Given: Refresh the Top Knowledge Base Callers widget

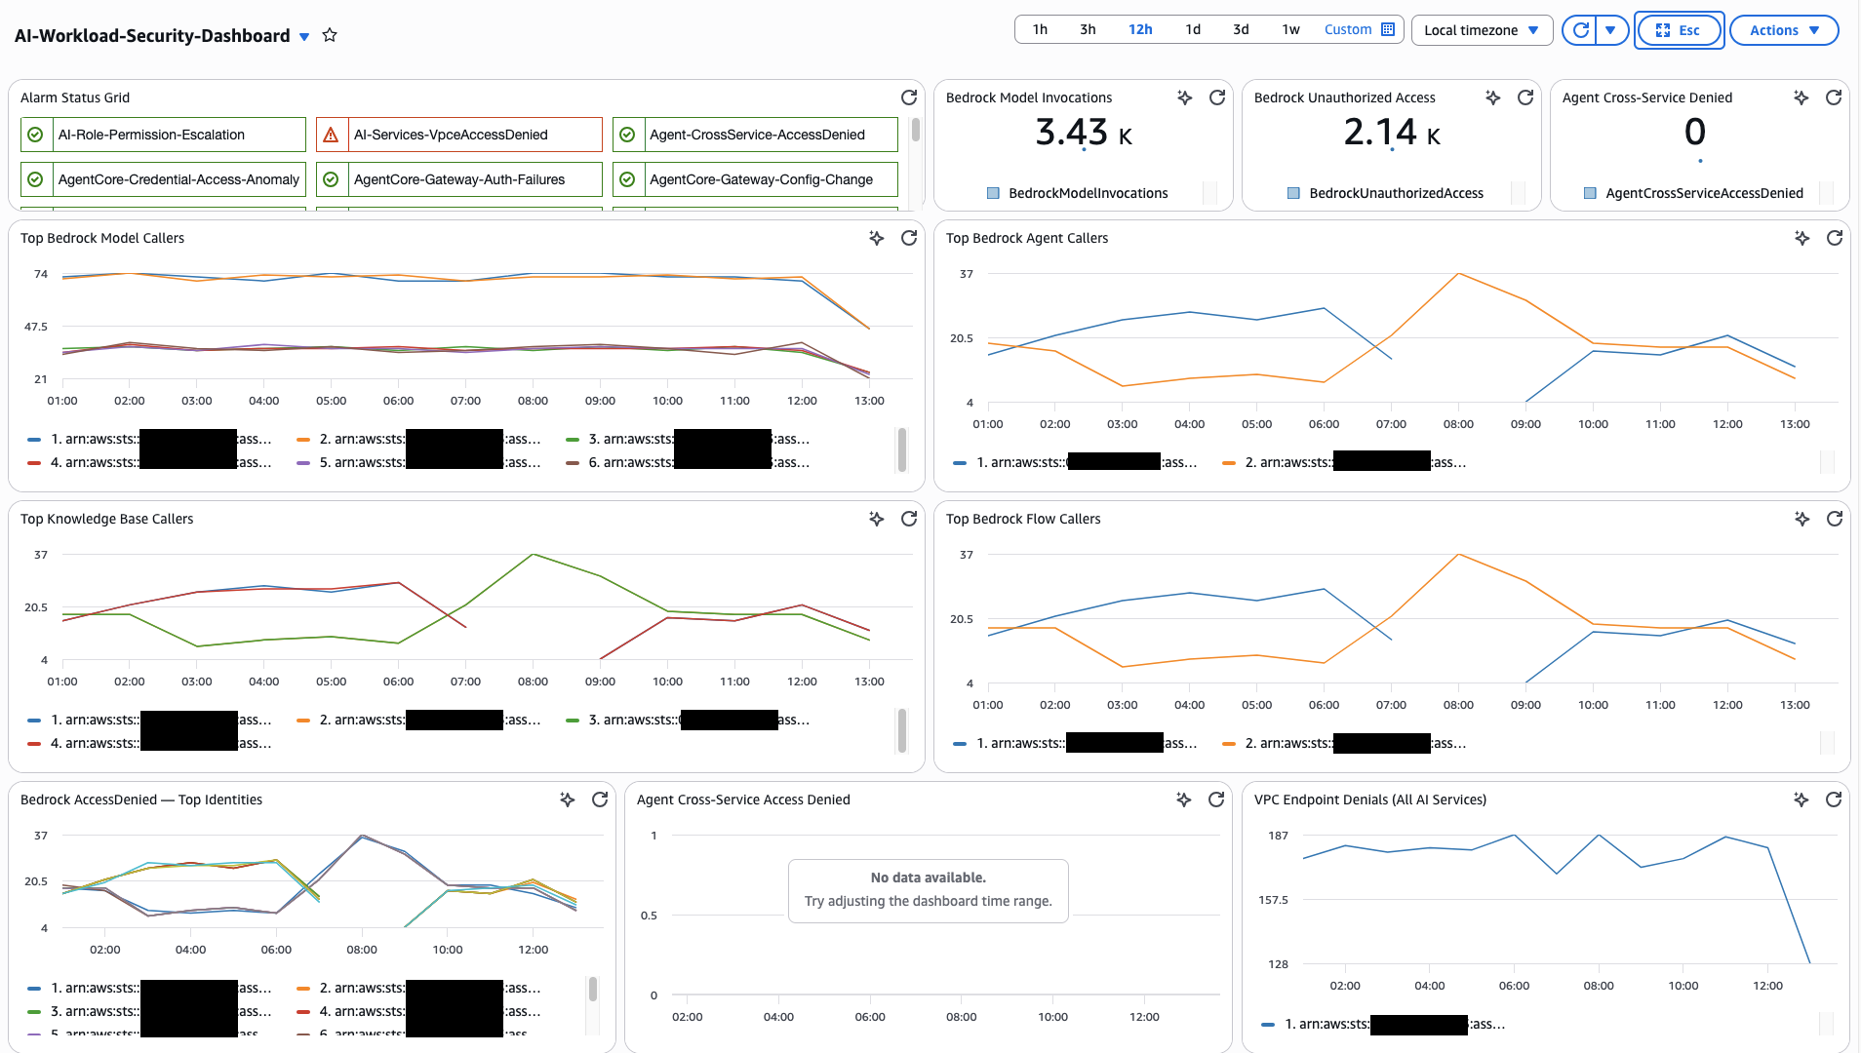Looking at the screenshot, I should pos(909,519).
